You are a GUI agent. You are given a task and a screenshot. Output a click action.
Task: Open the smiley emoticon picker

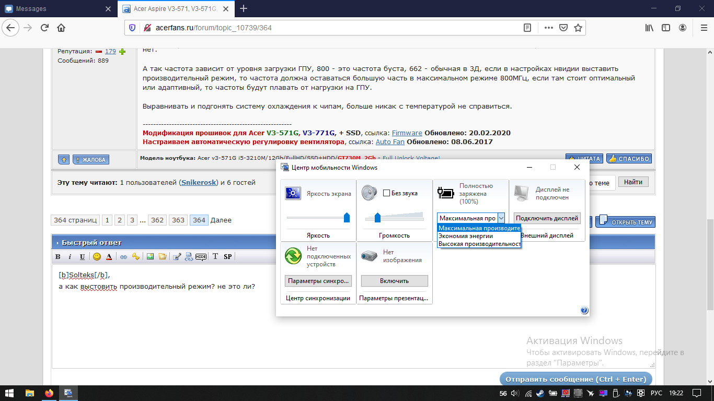[97, 256]
